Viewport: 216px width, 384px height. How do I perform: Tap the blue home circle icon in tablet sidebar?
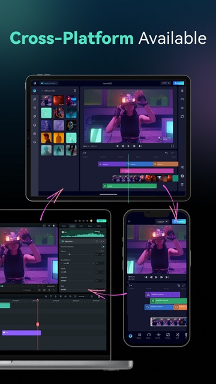(x=35, y=91)
